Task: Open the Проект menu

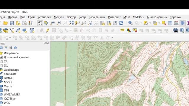Action: coord(2,17)
